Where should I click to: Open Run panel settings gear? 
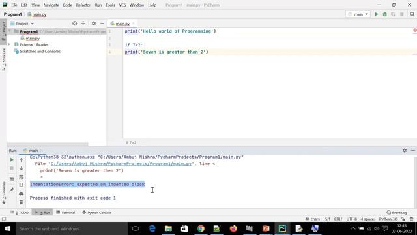click(x=405, y=151)
